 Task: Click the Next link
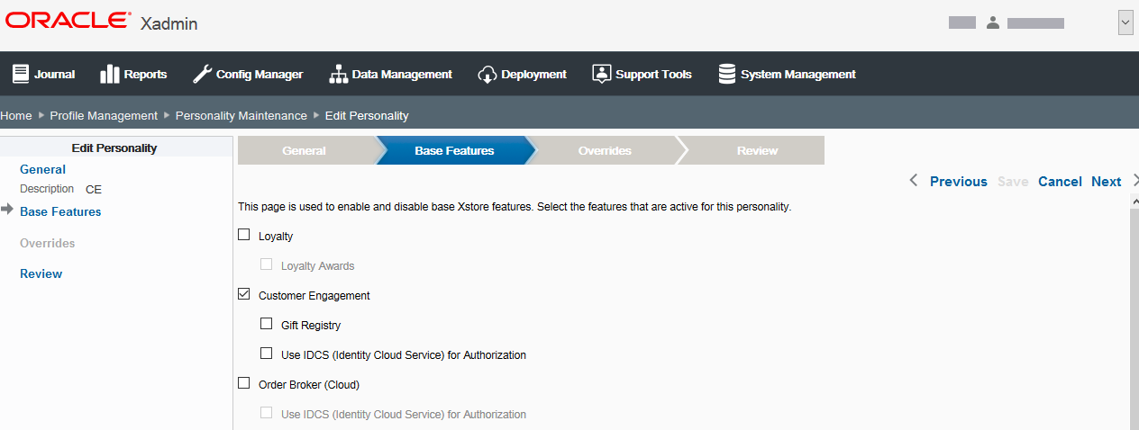coord(1106,181)
